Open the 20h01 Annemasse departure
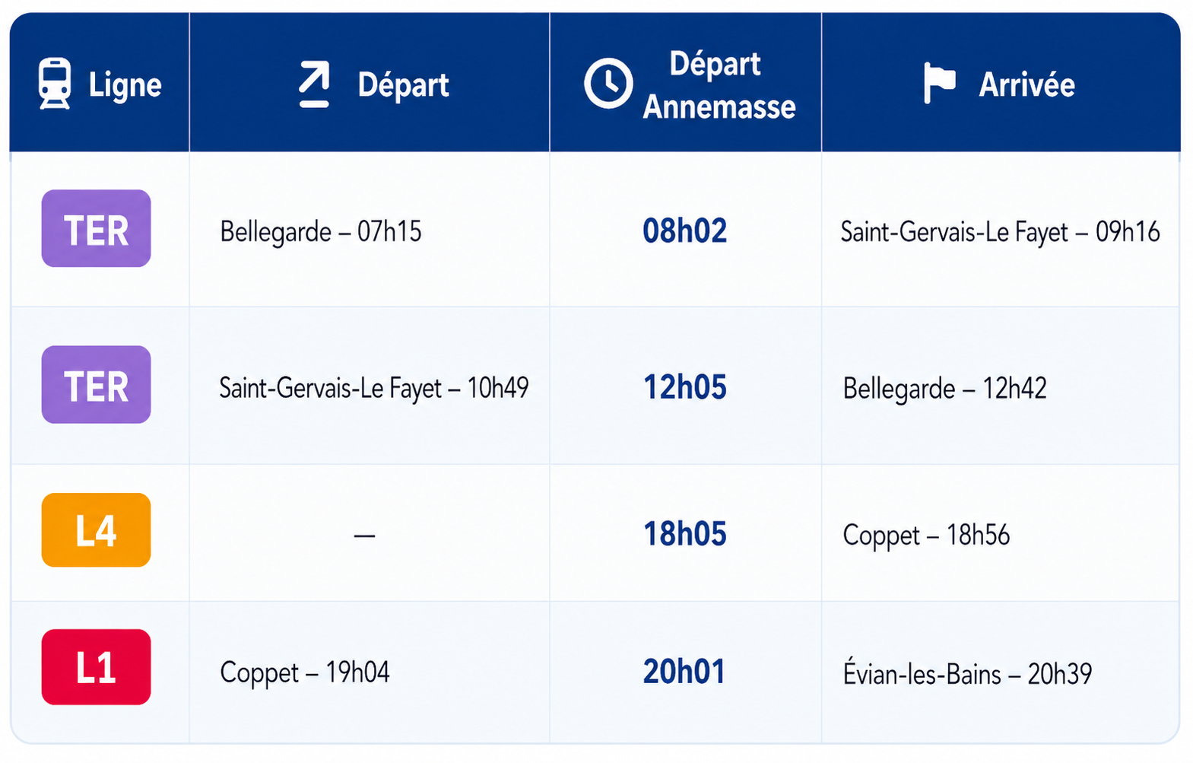 [x=684, y=672]
